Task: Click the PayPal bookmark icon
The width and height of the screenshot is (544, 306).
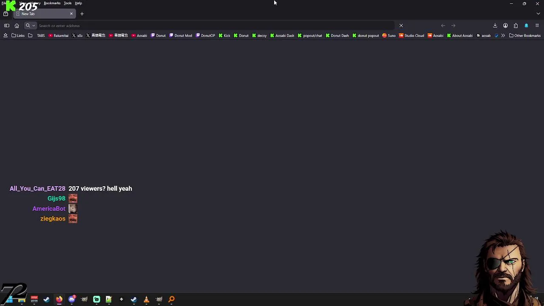Action: [496, 36]
